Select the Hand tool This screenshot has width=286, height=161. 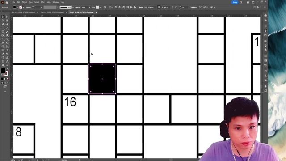click(3, 65)
